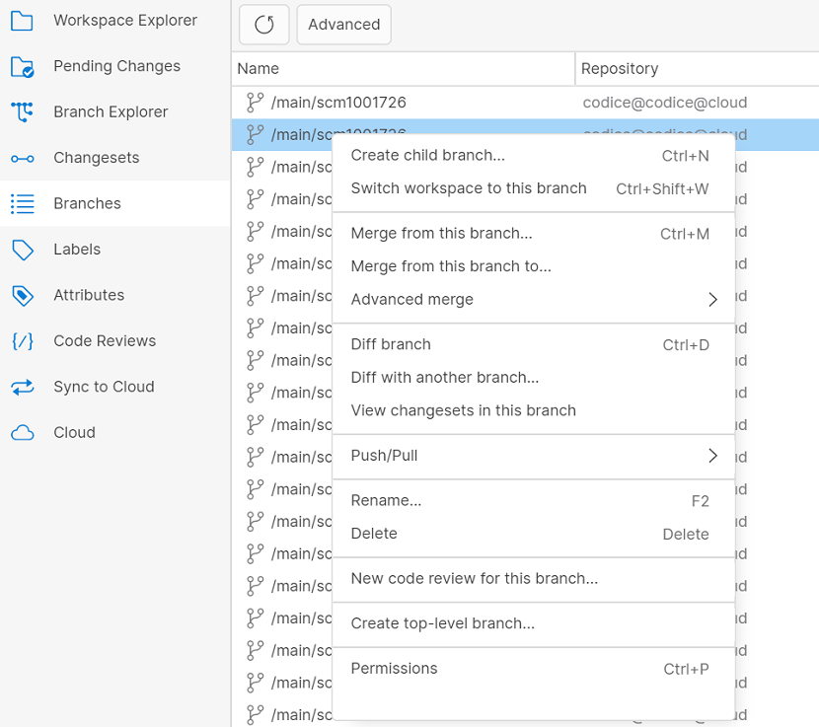Viewport: 819px width, 727px height.
Task: Open the Pending Changes view
Action: point(117,66)
